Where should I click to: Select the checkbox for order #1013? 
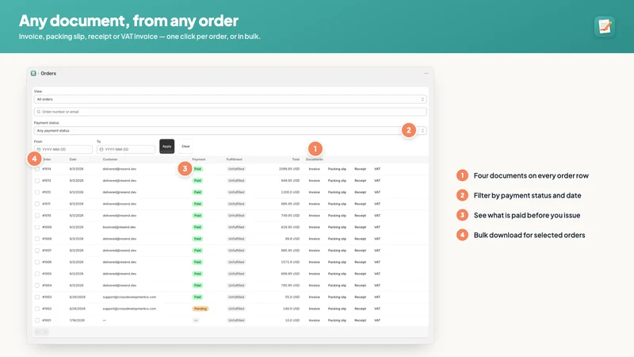[x=37, y=181]
